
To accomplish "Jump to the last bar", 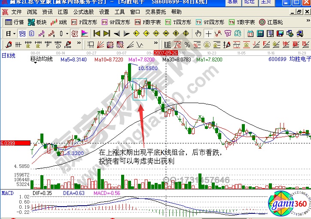I will coord(107,33).
